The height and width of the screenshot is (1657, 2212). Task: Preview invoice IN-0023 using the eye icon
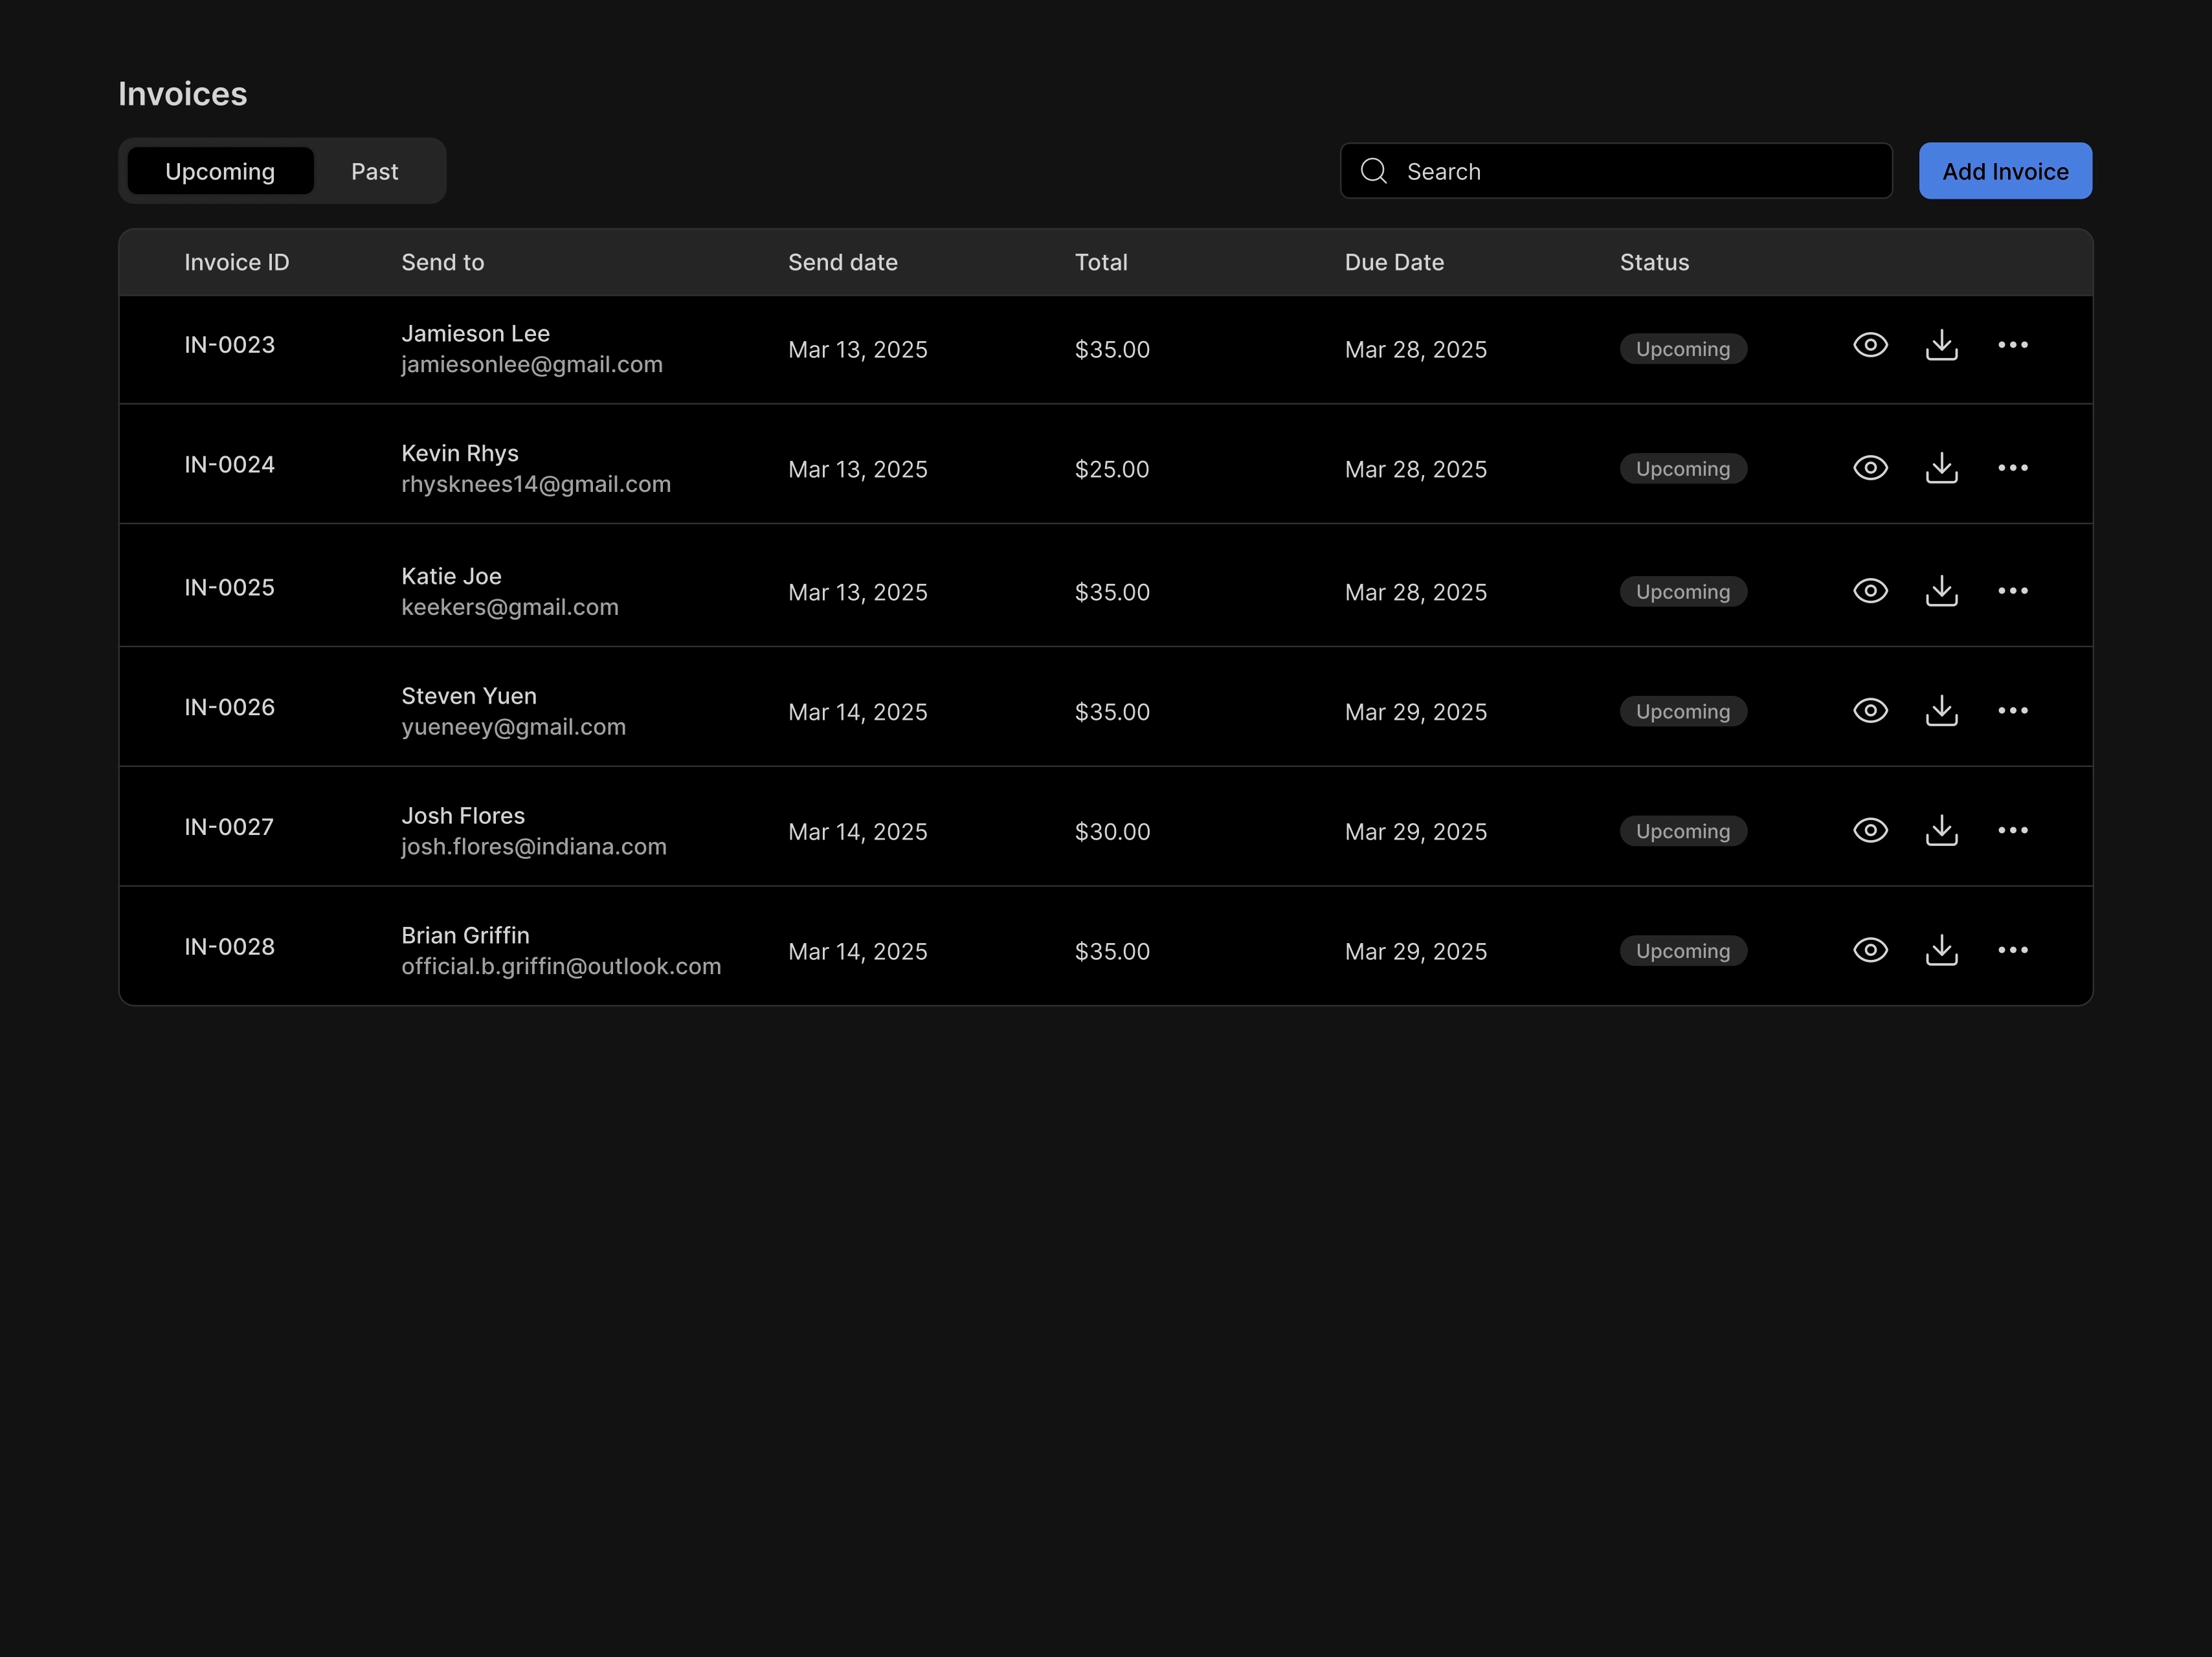click(x=1870, y=345)
